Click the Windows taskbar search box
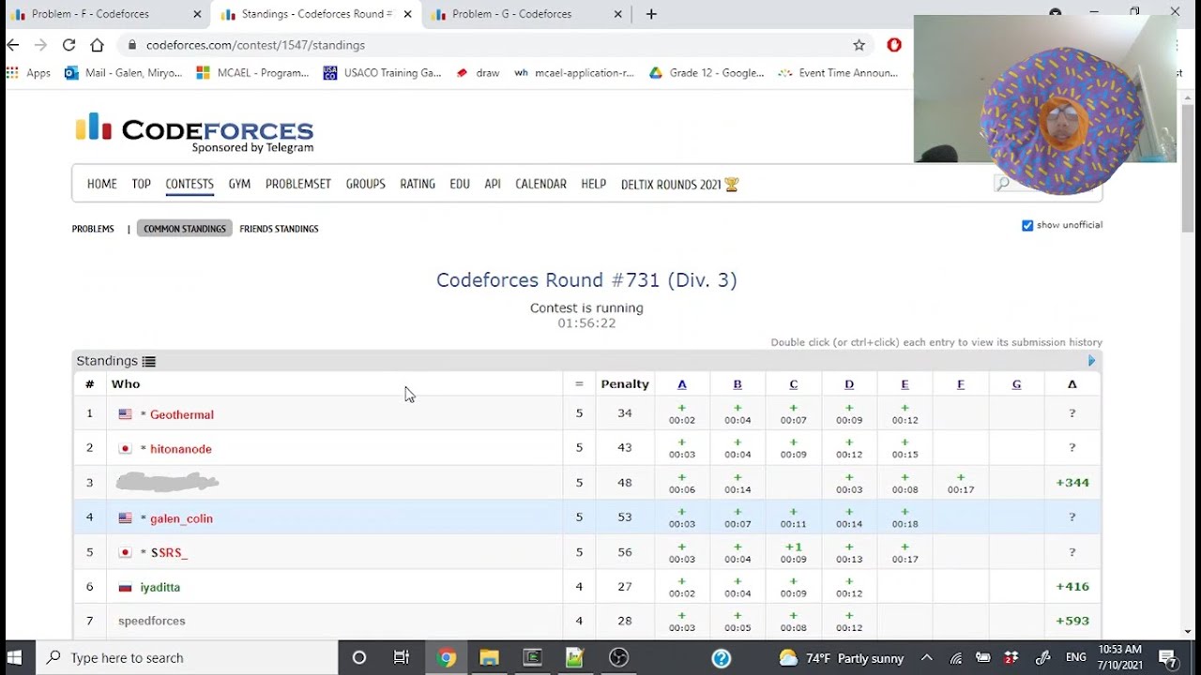 point(188,657)
